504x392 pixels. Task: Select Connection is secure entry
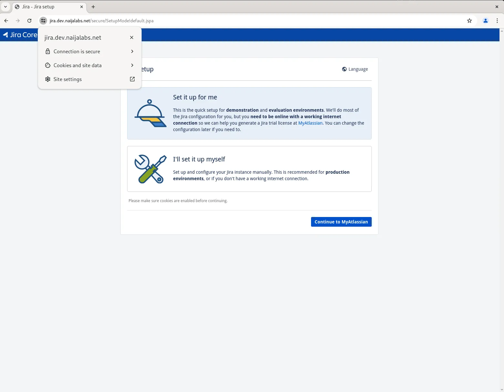90,51
